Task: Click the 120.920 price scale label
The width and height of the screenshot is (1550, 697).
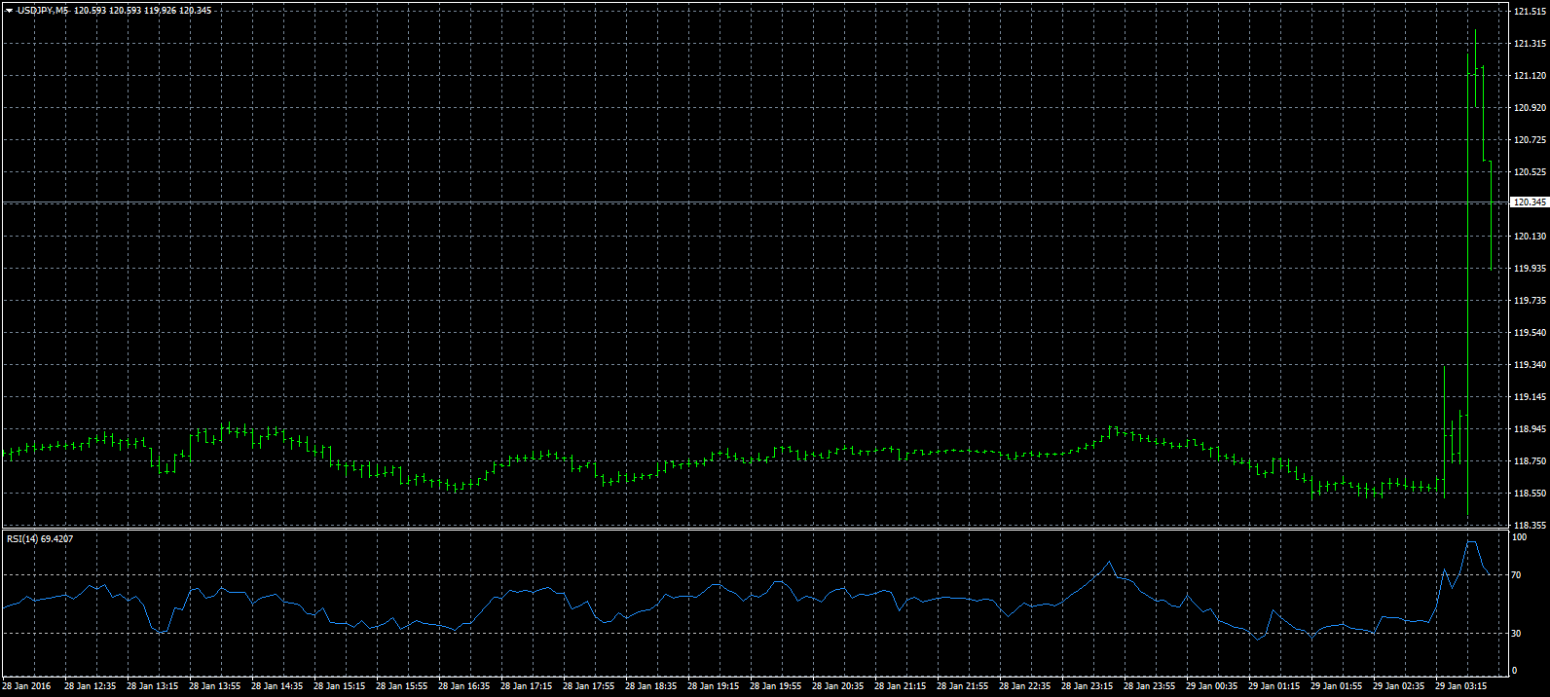Action: 1530,108
